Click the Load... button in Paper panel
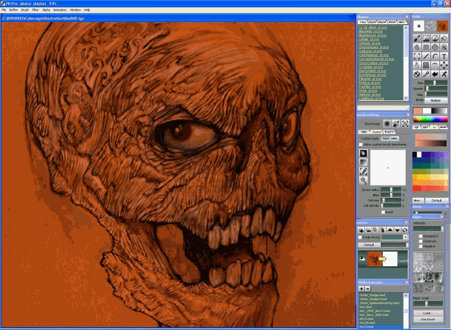 tap(428, 313)
